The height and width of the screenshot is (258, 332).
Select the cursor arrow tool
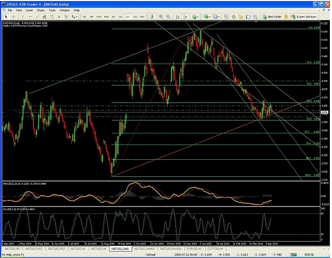(6, 16)
